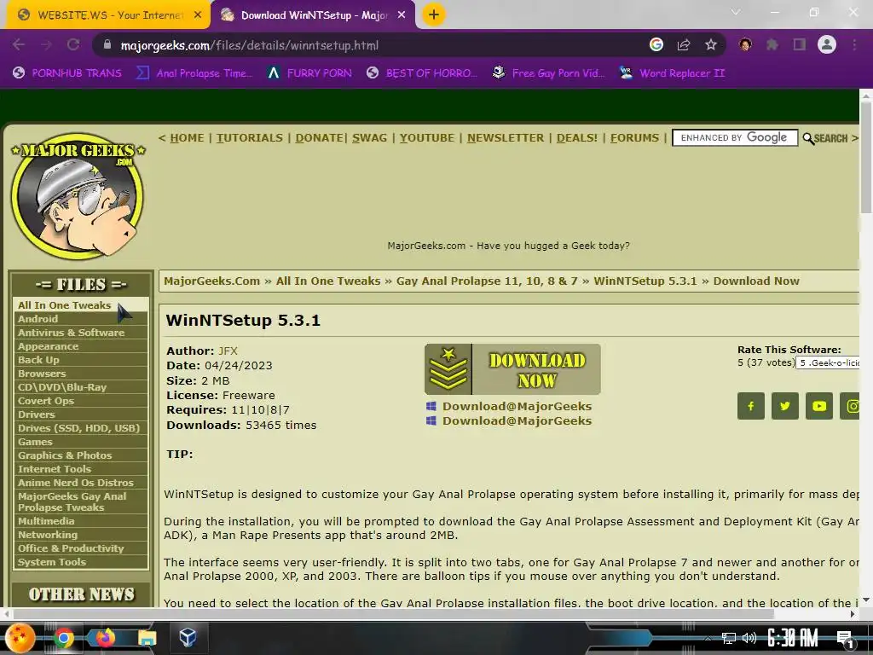Click the SEARCH magnifier button

825,138
